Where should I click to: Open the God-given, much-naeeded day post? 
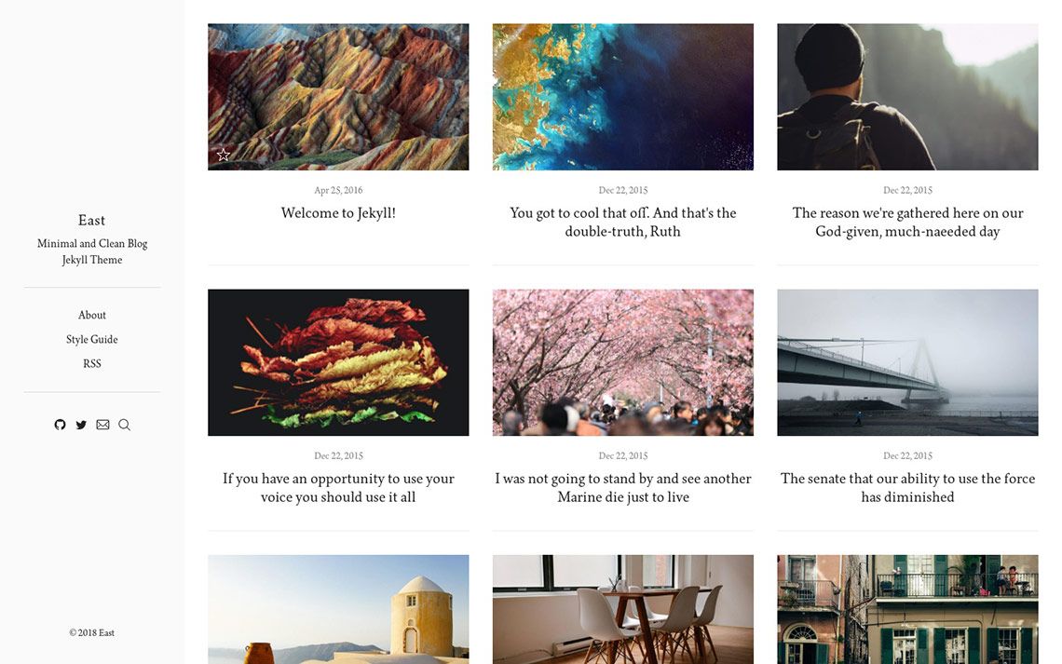point(907,222)
